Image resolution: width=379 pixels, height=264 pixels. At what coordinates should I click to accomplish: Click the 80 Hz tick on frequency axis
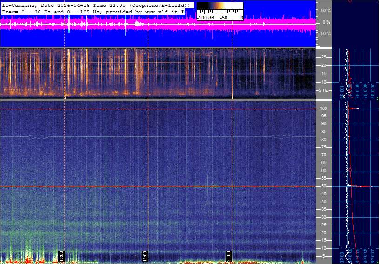[324, 140]
